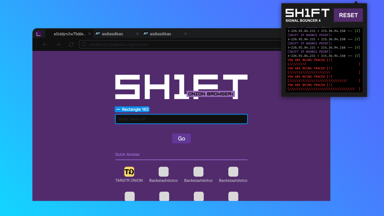Click the page reload icon
The height and width of the screenshot is (216, 384).
(71, 44)
